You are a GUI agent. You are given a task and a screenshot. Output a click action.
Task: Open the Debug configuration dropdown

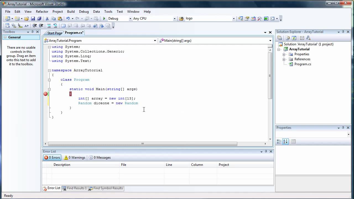coord(130,19)
